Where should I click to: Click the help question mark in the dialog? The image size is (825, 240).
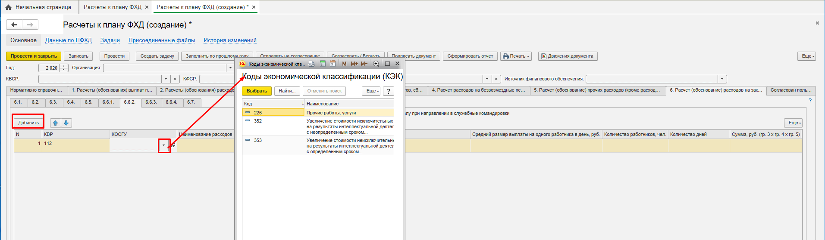coord(388,91)
